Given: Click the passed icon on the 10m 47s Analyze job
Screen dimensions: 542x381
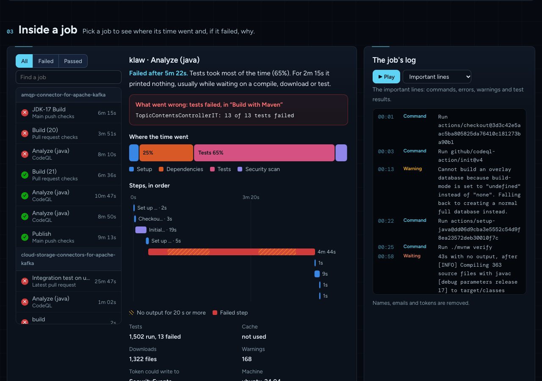Looking at the screenshot, I should click(x=25, y=196).
